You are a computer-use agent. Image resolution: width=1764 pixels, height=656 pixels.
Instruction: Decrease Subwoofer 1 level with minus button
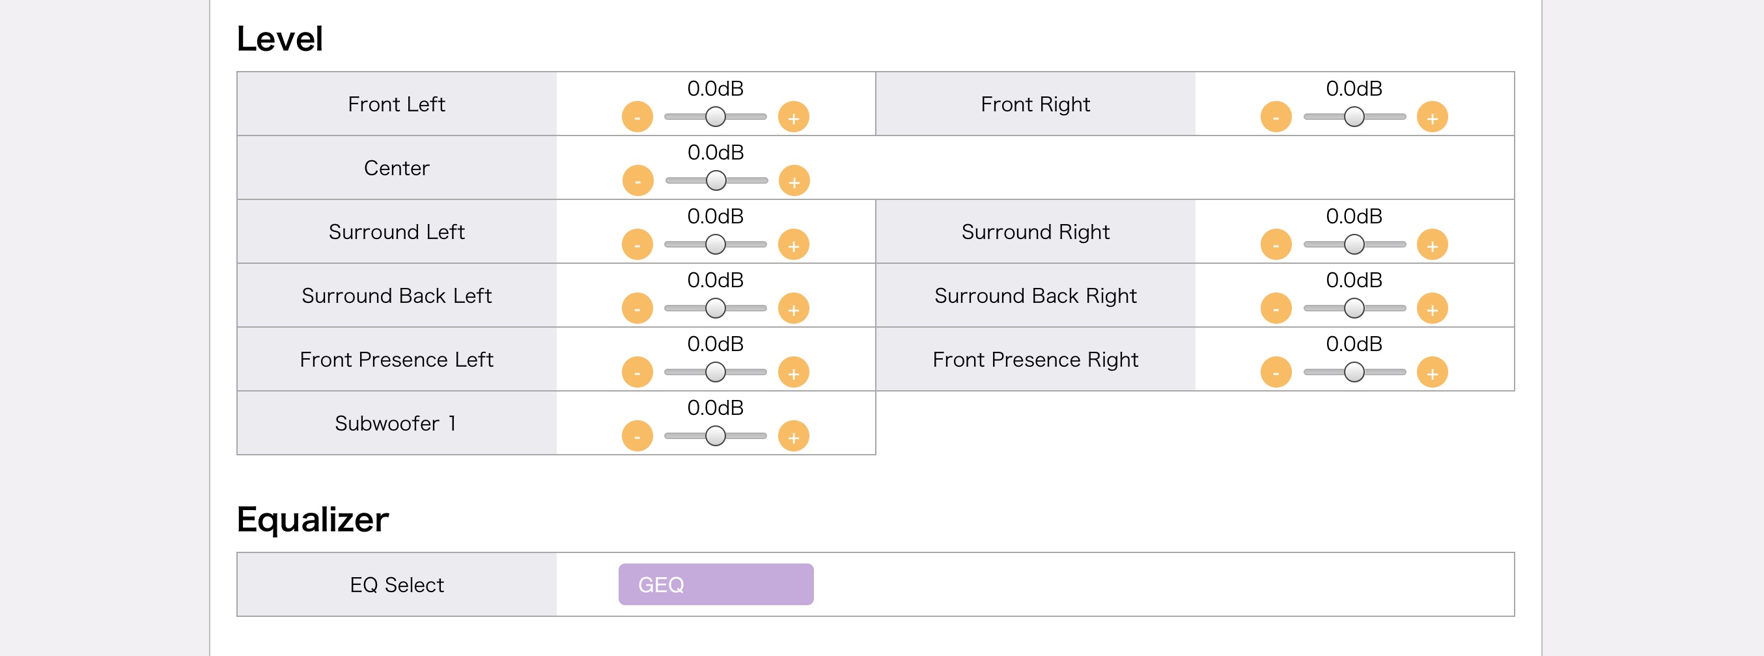coord(637,436)
